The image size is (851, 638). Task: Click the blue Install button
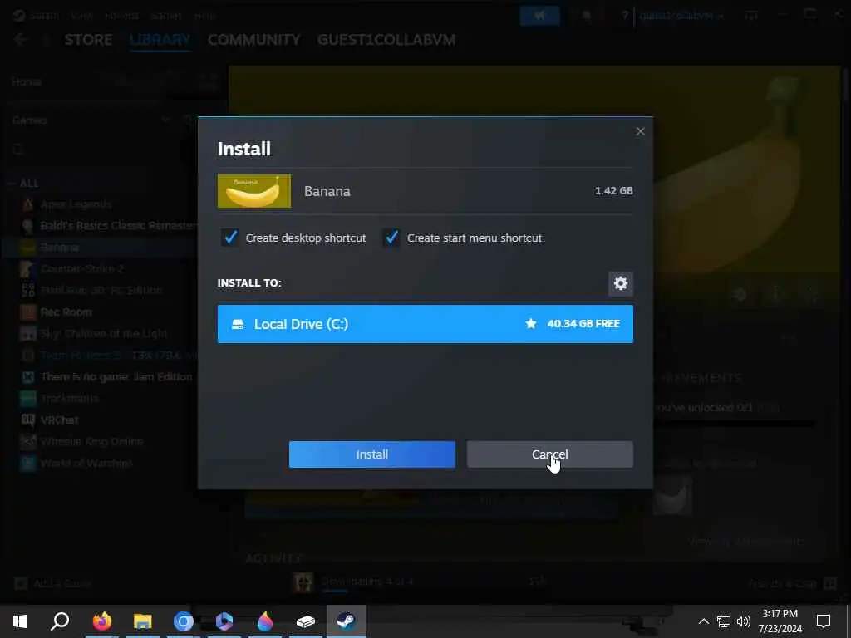tap(371, 454)
